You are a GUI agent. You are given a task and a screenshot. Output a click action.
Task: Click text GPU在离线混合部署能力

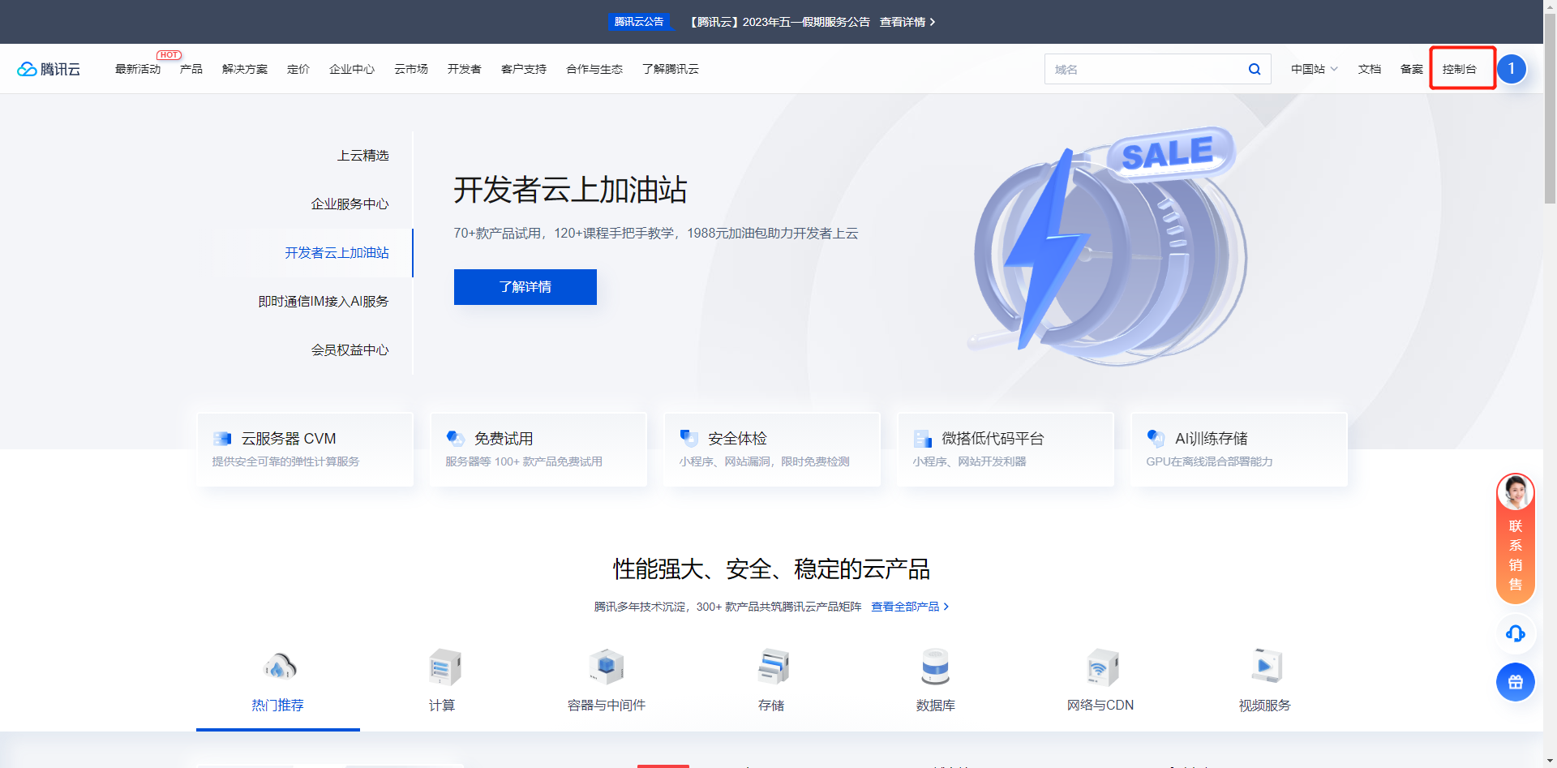click(x=1209, y=461)
